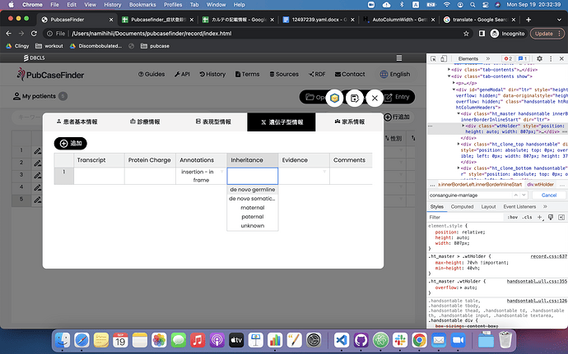Close the modal with the X button
This screenshot has width=568, height=354.
375,98
